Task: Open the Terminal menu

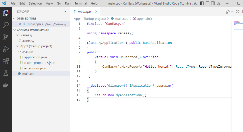Action: point(81,4)
